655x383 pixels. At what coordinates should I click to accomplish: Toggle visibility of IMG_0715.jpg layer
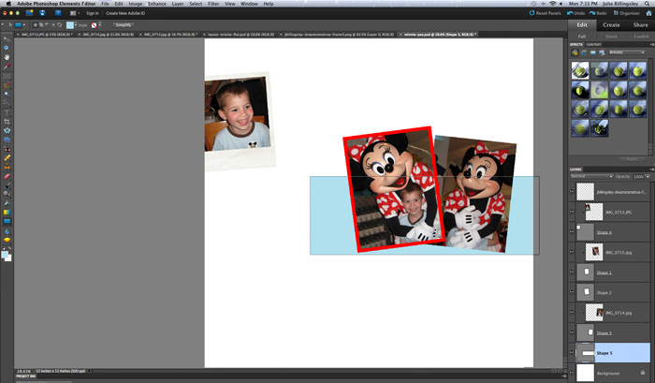tap(572, 252)
